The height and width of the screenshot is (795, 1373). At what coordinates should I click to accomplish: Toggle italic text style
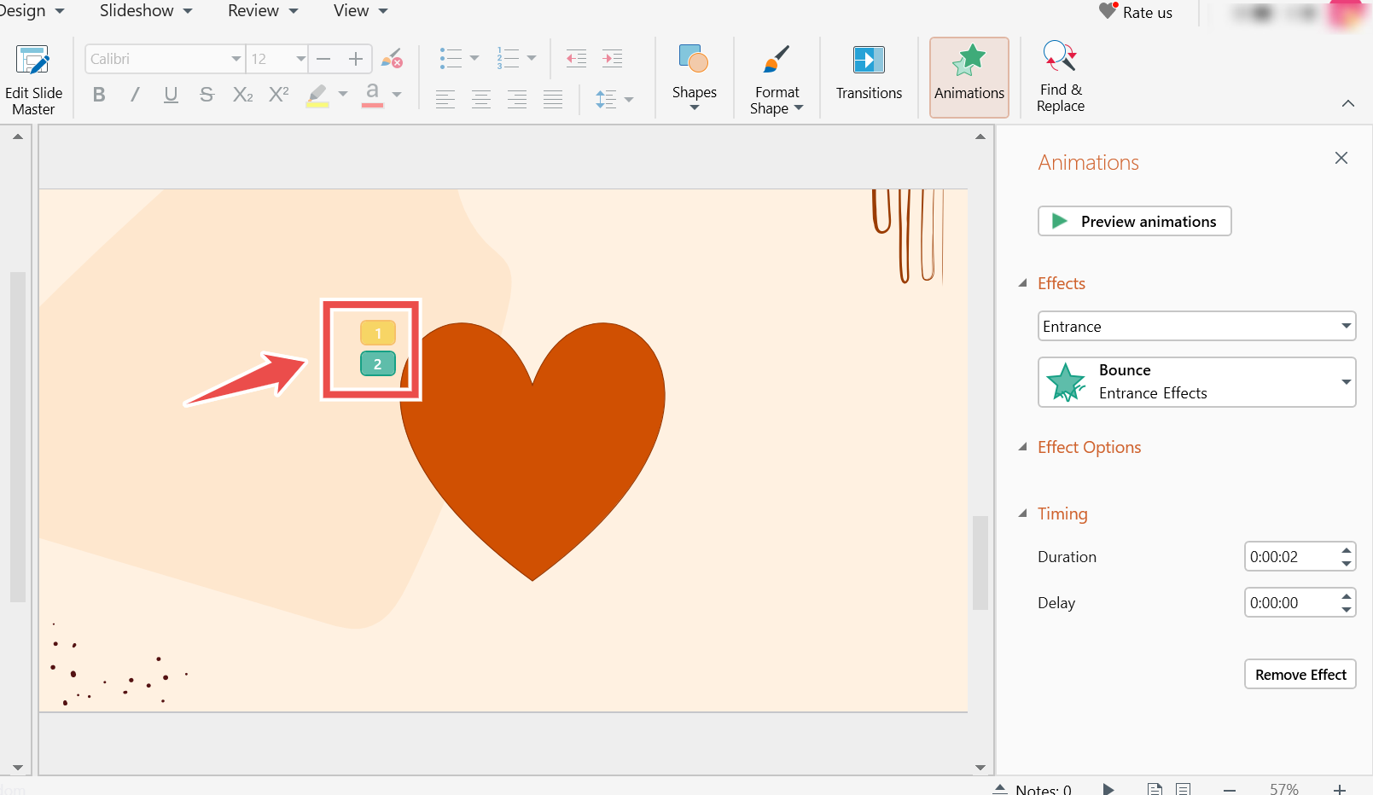(x=135, y=95)
